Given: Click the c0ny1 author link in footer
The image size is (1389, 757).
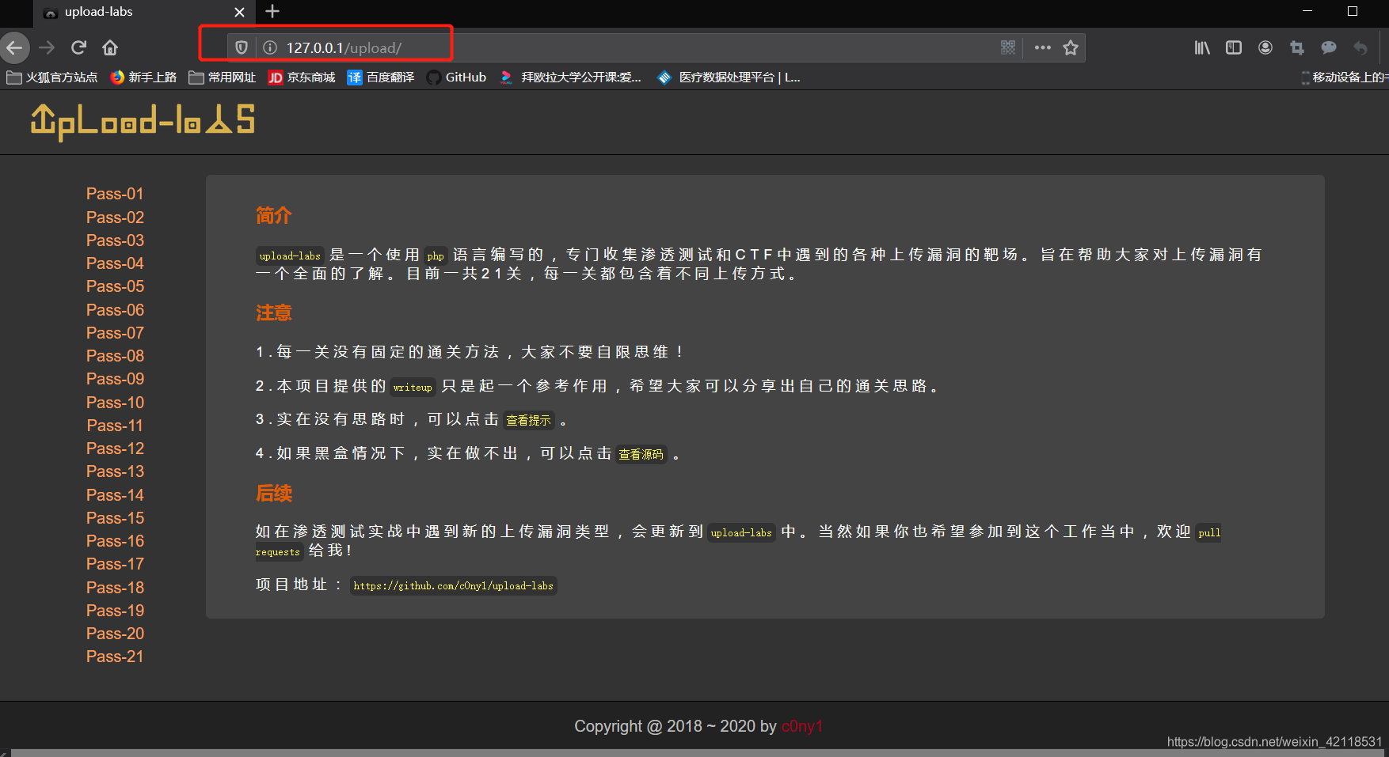Looking at the screenshot, I should coord(802,726).
